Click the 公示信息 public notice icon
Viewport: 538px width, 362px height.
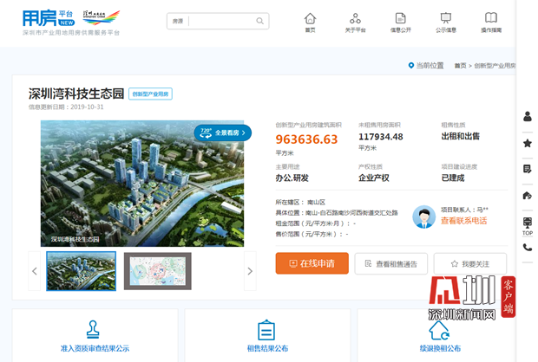point(446,21)
